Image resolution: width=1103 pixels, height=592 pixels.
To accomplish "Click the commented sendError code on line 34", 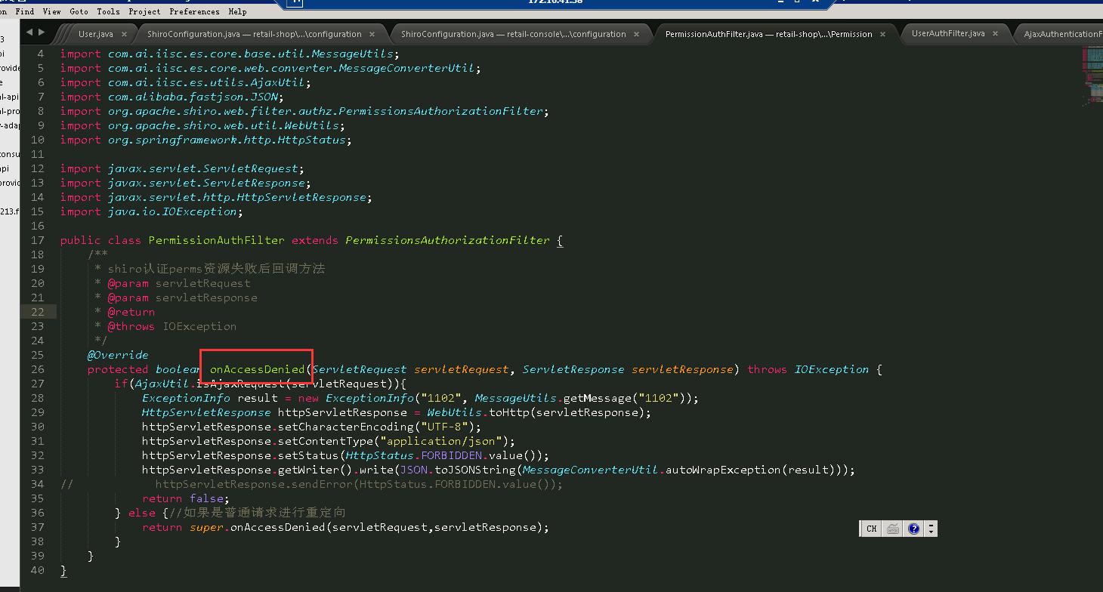I will [x=359, y=484].
